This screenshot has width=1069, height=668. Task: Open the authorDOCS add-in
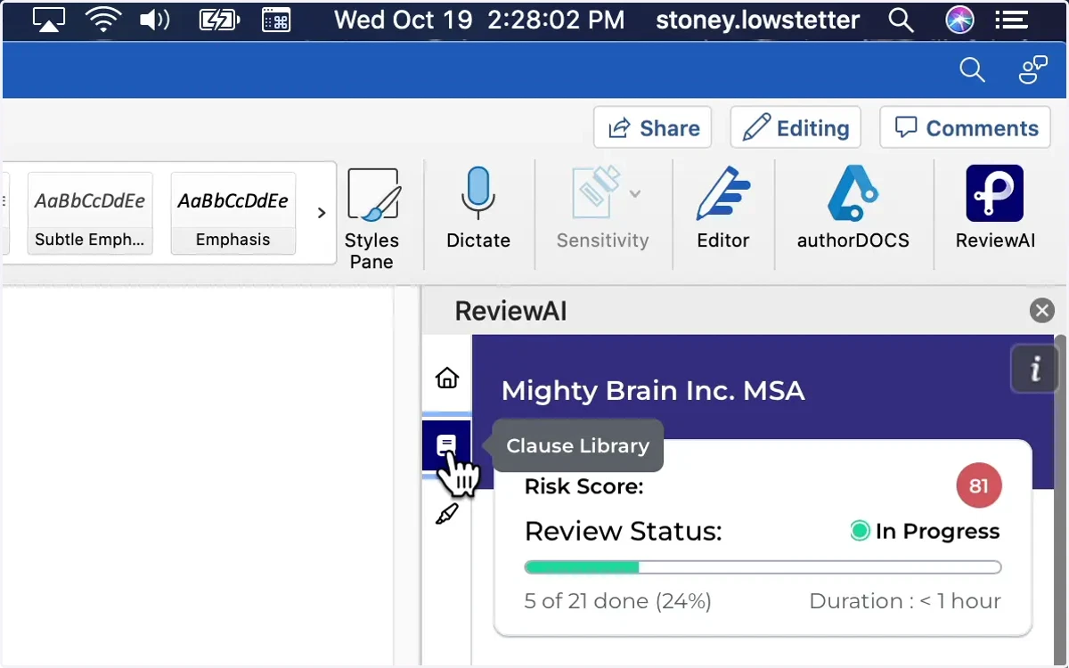pyautogui.click(x=853, y=207)
